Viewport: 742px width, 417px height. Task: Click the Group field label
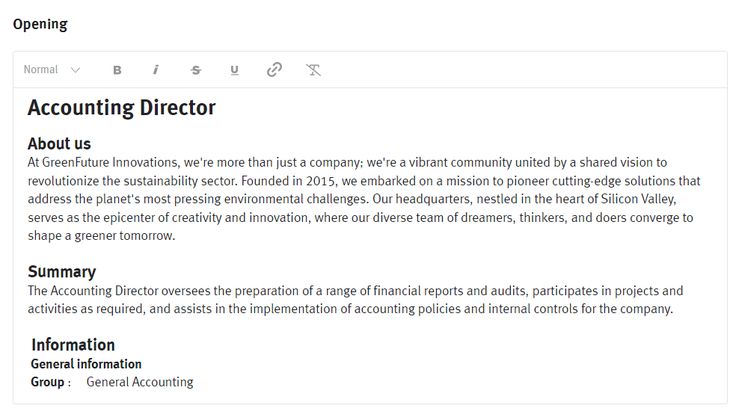pyautogui.click(x=47, y=382)
